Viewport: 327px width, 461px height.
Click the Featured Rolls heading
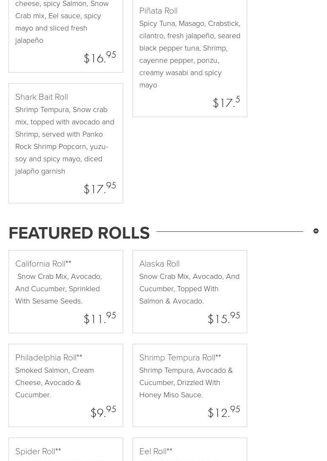click(79, 233)
